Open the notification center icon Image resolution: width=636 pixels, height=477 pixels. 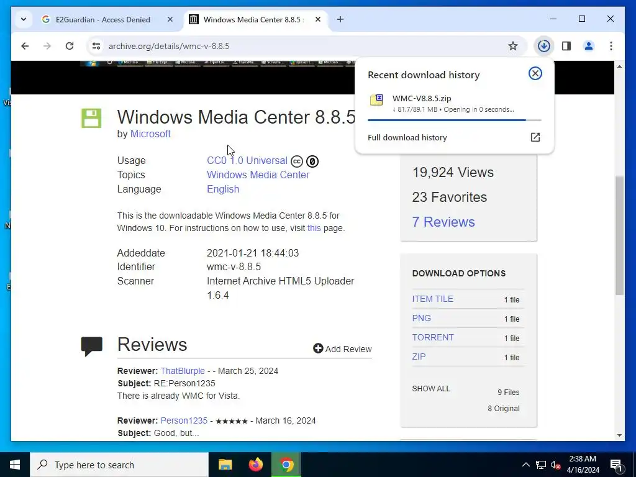tap(616, 465)
